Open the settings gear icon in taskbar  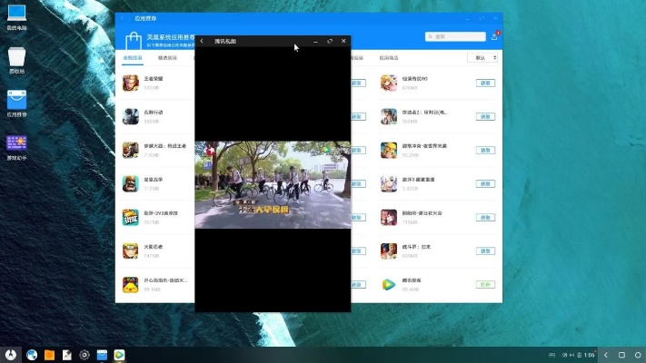[x=84, y=354]
